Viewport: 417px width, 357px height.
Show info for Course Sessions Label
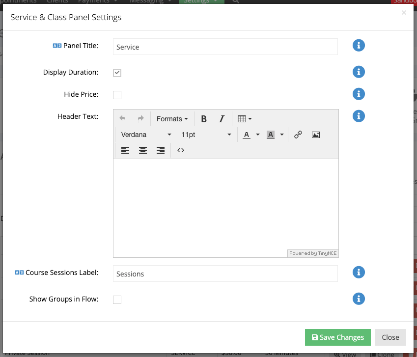[359, 272]
